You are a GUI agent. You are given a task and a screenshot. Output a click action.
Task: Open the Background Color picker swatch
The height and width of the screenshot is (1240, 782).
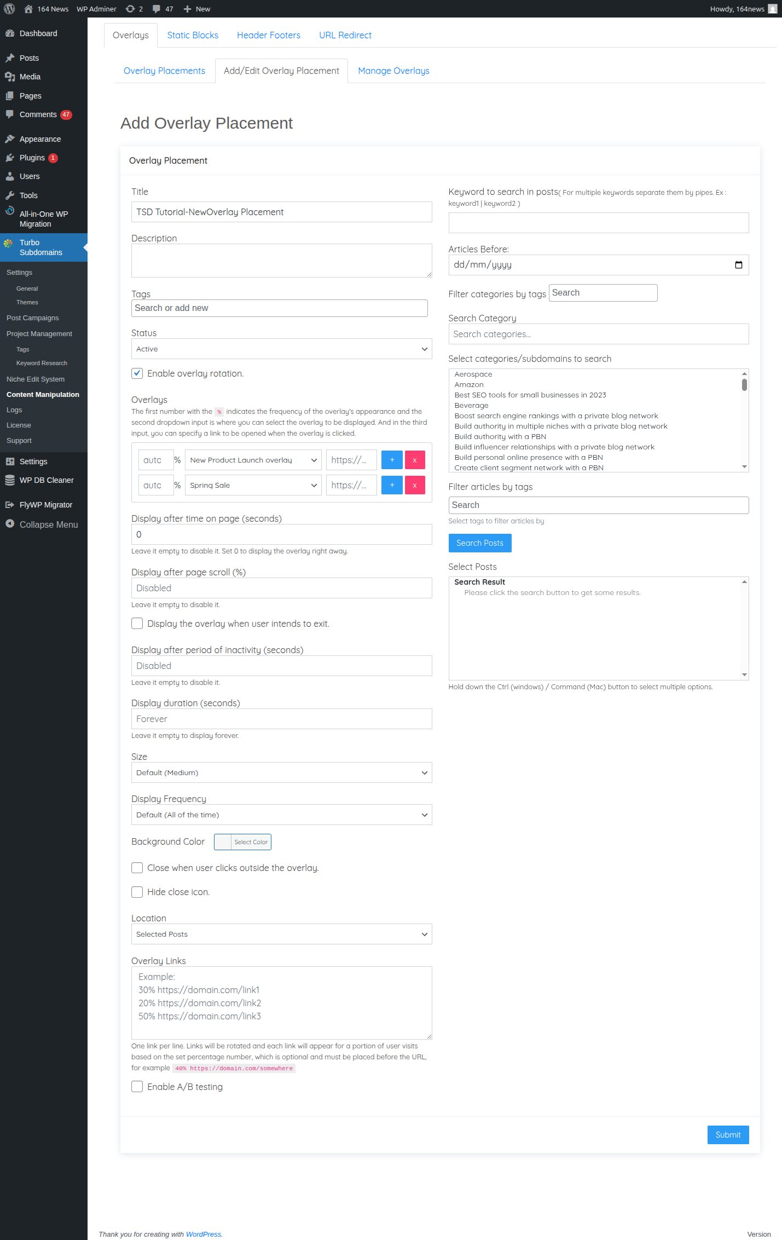point(223,842)
